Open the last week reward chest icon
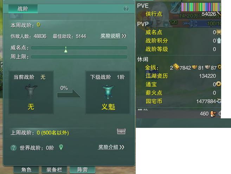This screenshot has height=174, width=231. click(x=121, y=131)
